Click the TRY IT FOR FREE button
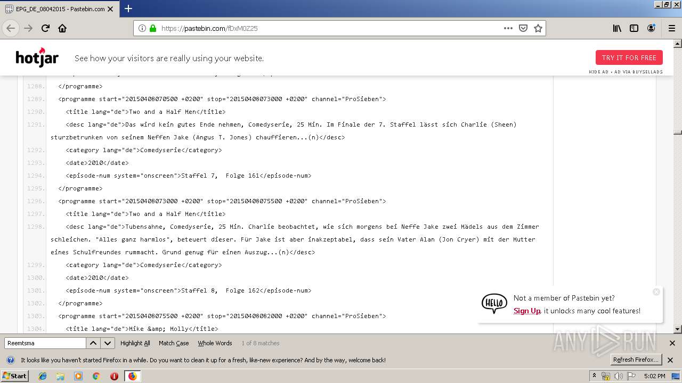 tap(629, 57)
